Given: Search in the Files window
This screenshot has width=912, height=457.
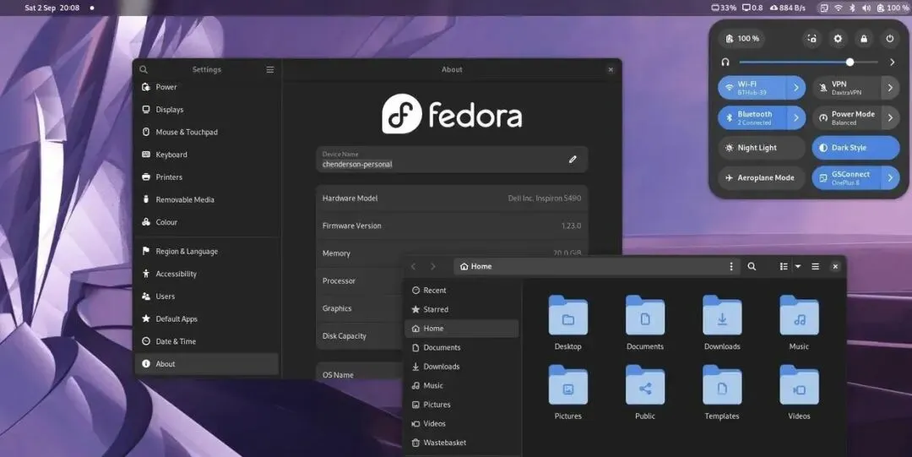Looking at the screenshot, I should pos(752,266).
